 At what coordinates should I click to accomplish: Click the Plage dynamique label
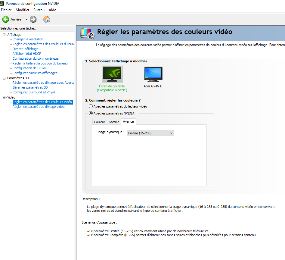[x=111, y=132]
